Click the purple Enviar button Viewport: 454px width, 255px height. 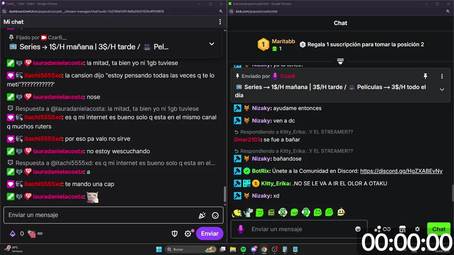pyautogui.click(x=210, y=233)
